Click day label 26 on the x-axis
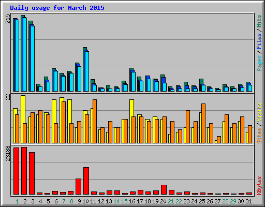Viewport: 265px width, 207px height. [210, 201]
